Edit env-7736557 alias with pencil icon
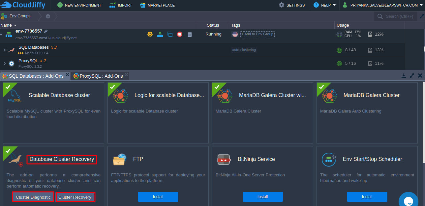The height and width of the screenshot is (206, 425). (x=46, y=31)
